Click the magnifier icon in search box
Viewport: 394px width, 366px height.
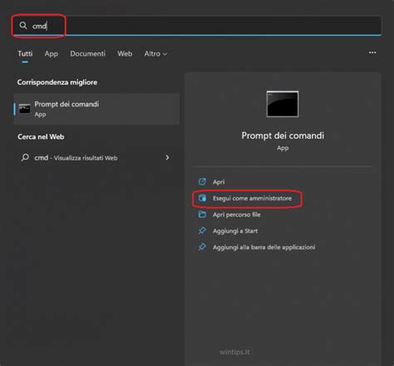tap(23, 26)
